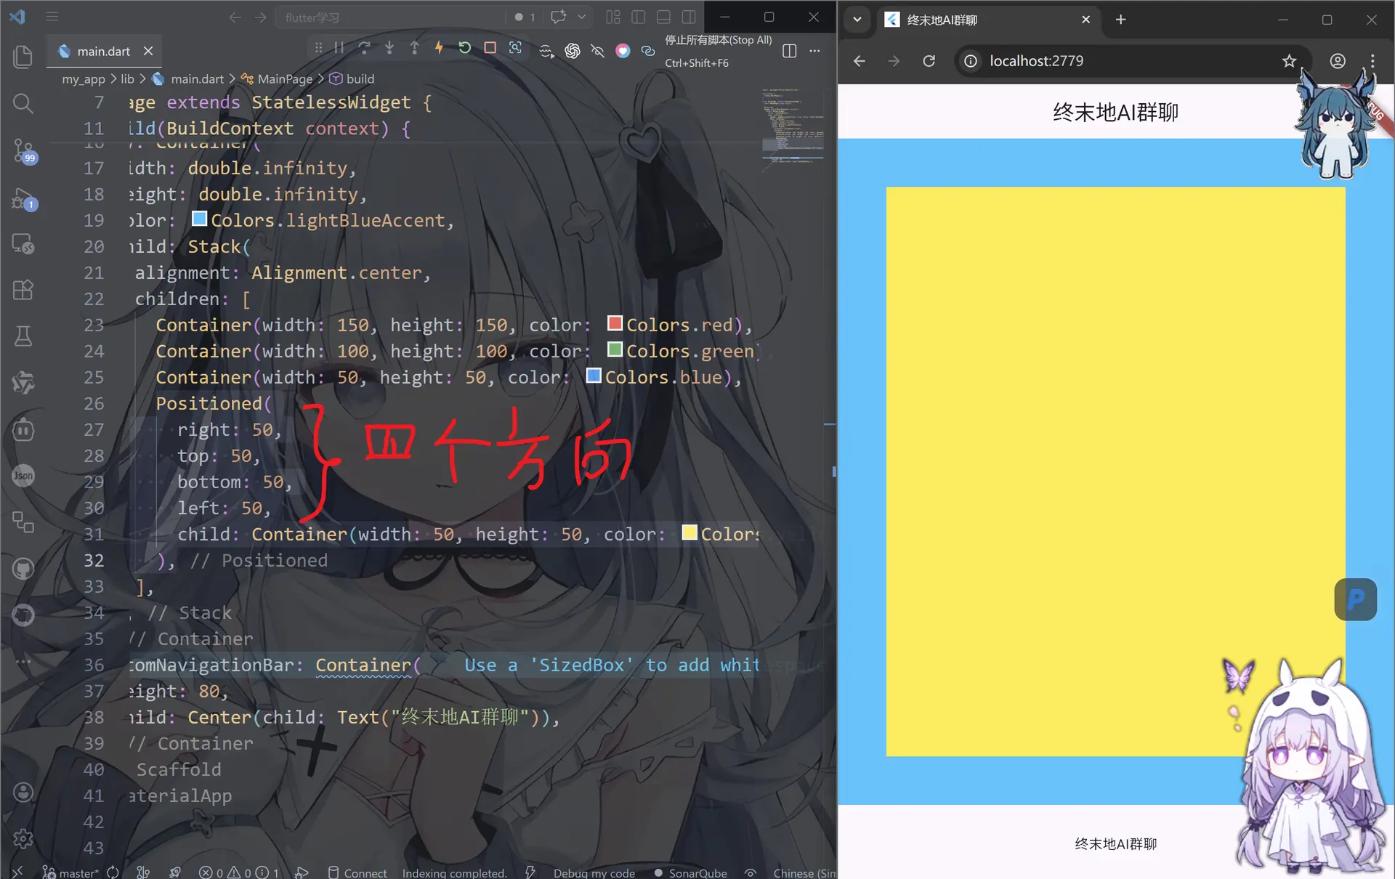Go forward in VS Code navigation history

(x=260, y=17)
